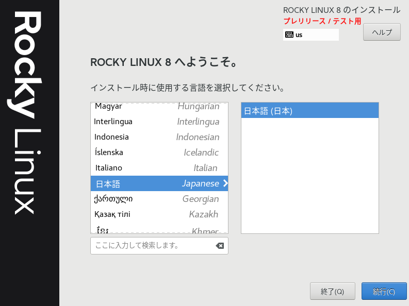Select Қазақ тілі Kazakh language
This screenshot has width=409, height=306.
(x=159, y=214)
